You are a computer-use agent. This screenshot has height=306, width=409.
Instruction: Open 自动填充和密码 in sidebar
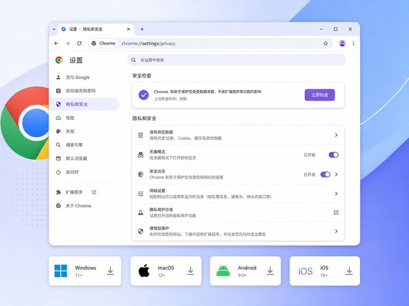click(x=84, y=91)
